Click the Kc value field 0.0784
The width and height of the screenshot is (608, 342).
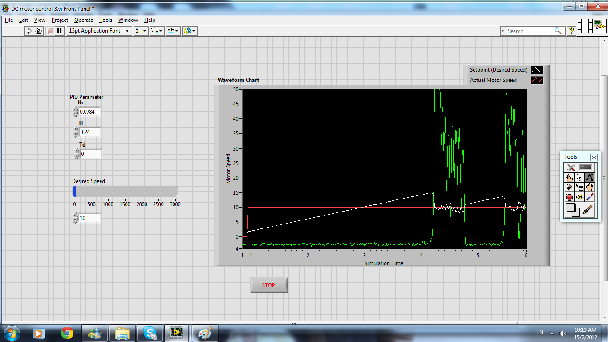coord(90,111)
